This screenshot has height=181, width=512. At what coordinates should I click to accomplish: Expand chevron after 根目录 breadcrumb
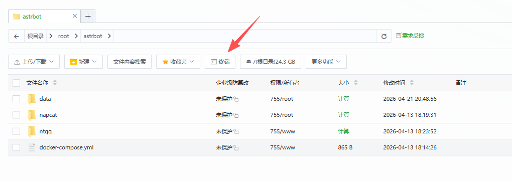click(x=51, y=36)
